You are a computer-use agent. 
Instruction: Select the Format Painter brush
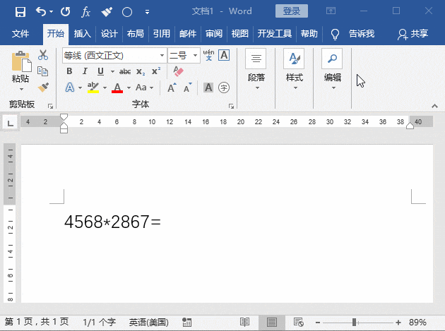click(x=43, y=88)
